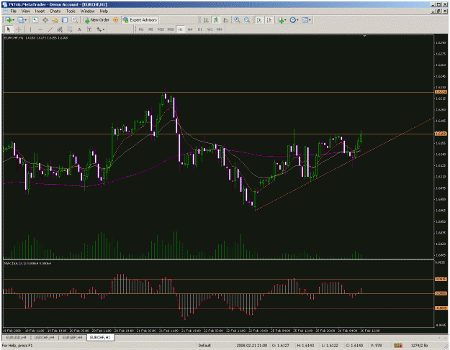Toggle the Terminal window icon

[x=65, y=20]
